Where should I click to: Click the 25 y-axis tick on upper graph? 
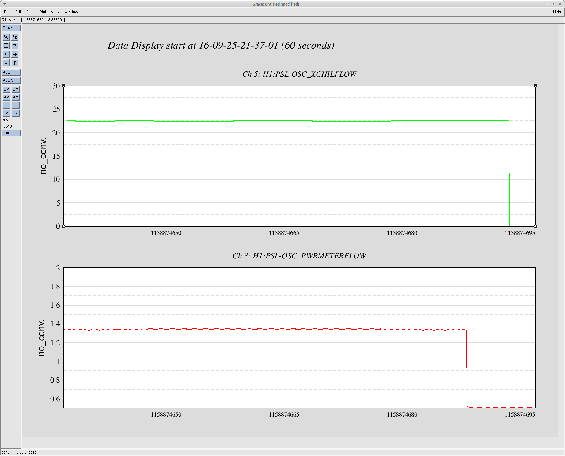pyautogui.click(x=56, y=109)
